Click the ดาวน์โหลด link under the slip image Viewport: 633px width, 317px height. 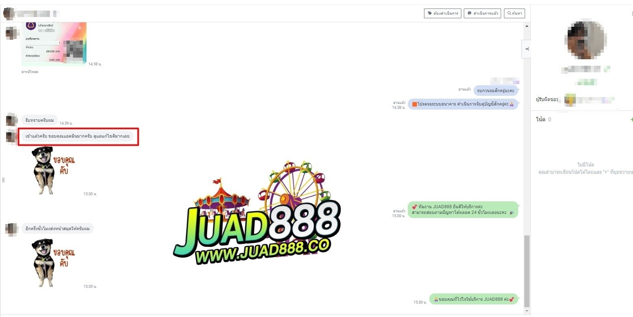coord(30,72)
